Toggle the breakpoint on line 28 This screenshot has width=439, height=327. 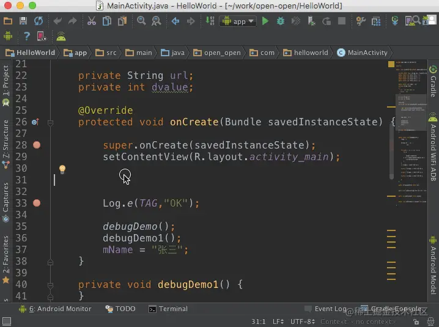coord(37,145)
